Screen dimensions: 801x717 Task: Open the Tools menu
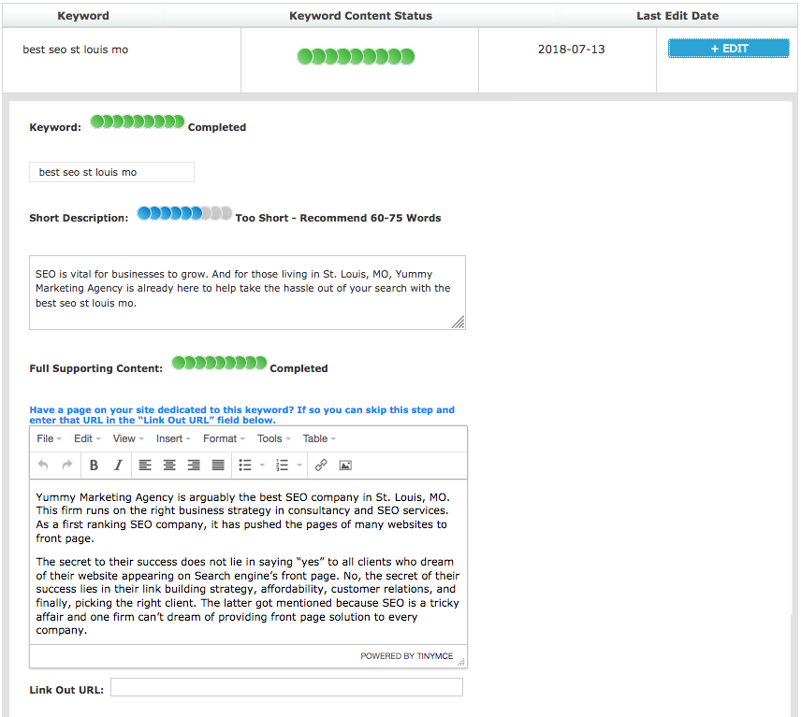[274, 438]
